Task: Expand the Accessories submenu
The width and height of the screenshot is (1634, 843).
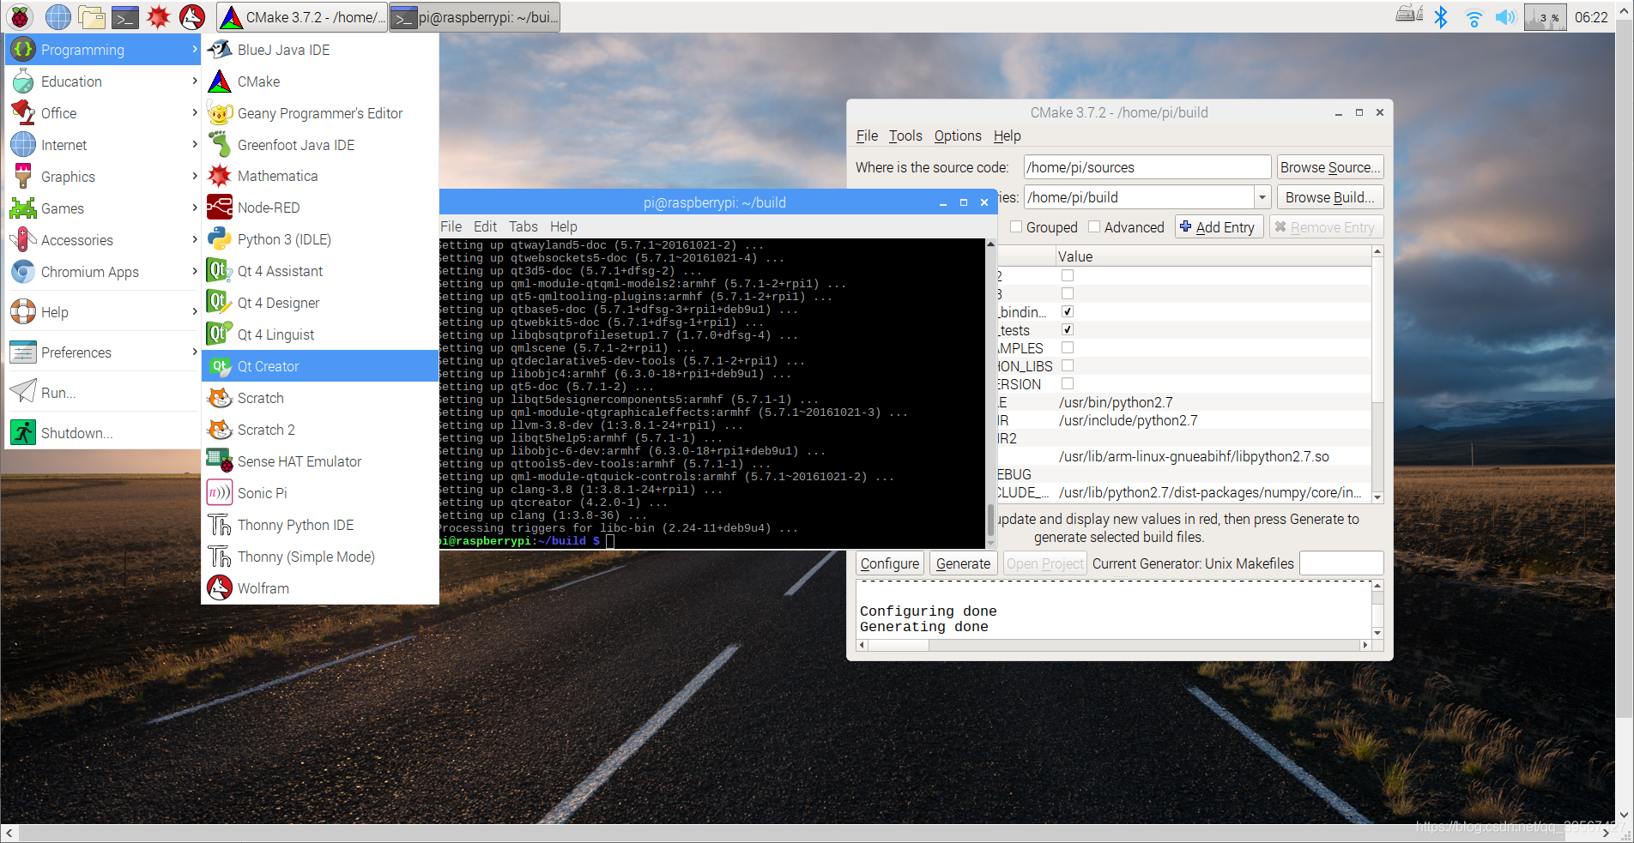Action: pyautogui.click(x=103, y=240)
